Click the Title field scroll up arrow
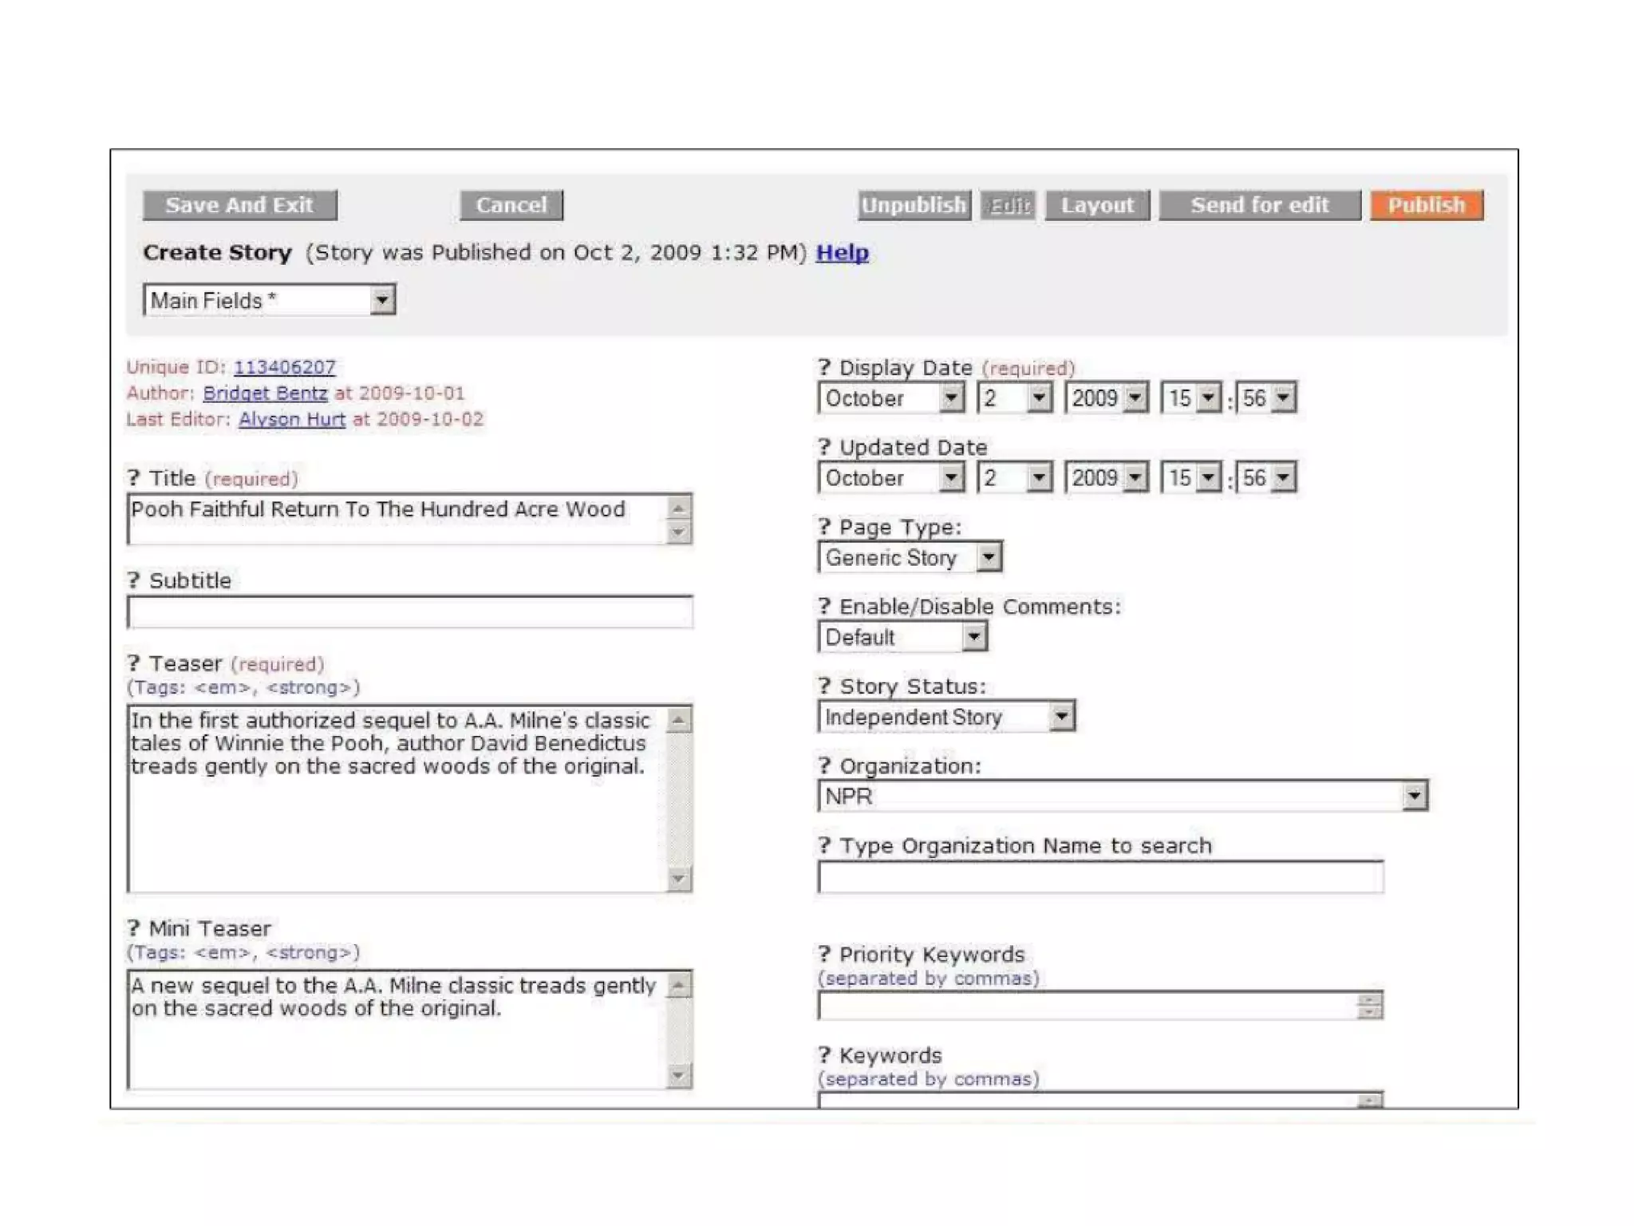This screenshot has height=1226, width=1634. 678,508
